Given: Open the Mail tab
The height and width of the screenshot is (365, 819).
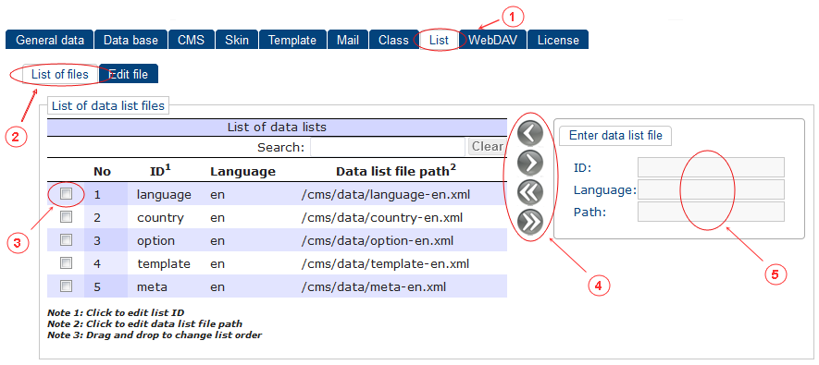Looking at the screenshot, I should [x=348, y=40].
